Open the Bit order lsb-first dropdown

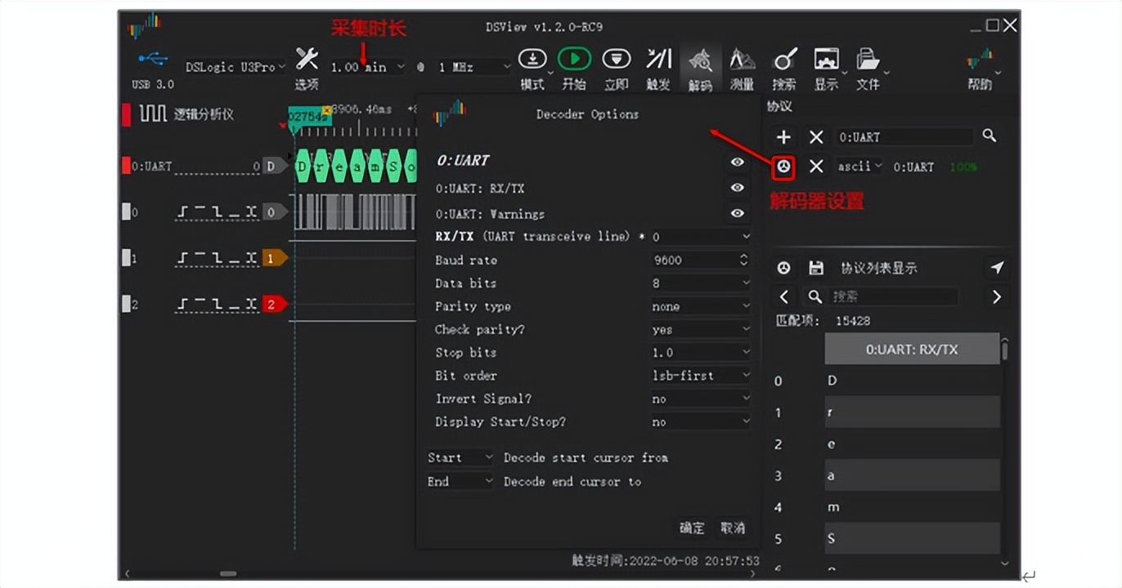pos(701,376)
